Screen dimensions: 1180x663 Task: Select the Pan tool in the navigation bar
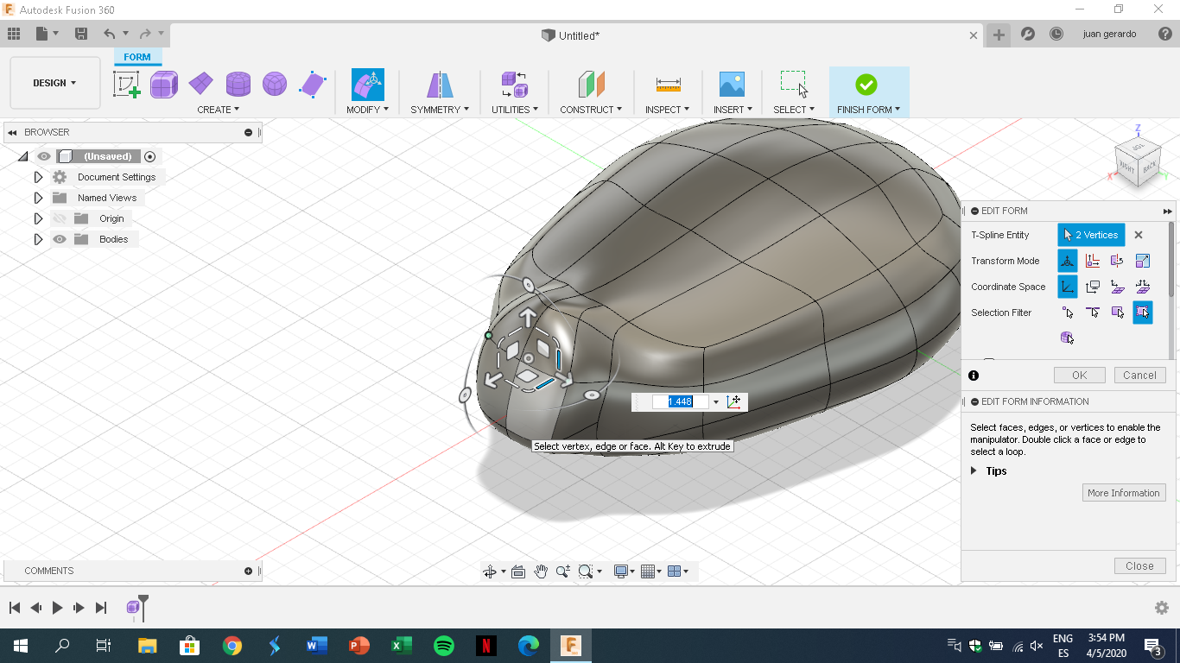point(541,571)
